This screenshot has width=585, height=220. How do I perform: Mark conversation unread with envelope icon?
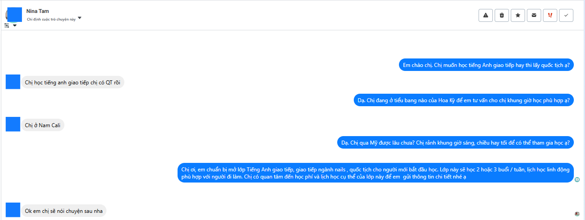(534, 15)
